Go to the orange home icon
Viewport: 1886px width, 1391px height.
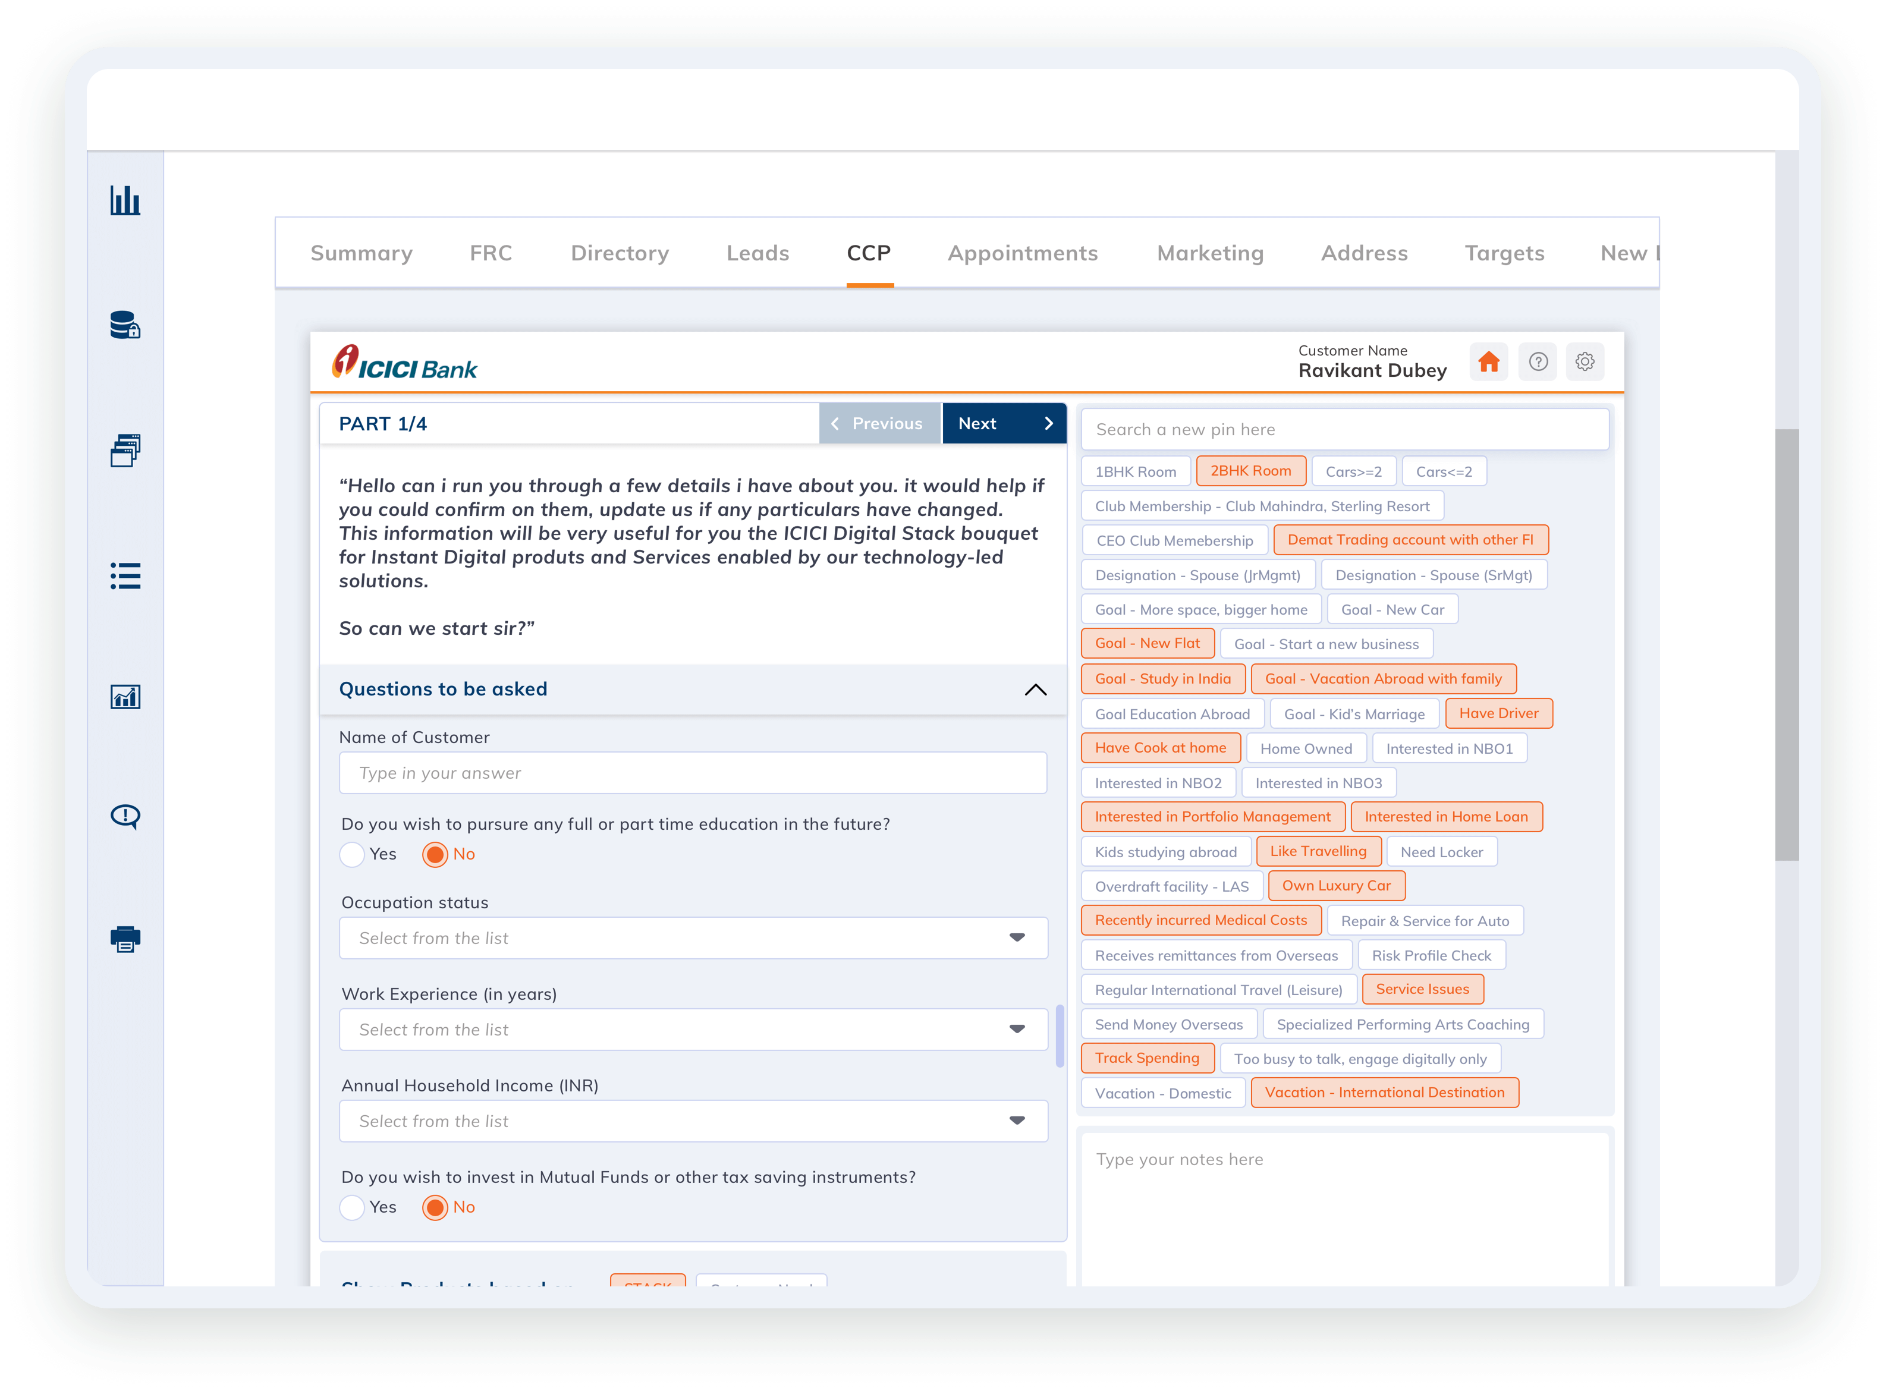pos(1489,362)
